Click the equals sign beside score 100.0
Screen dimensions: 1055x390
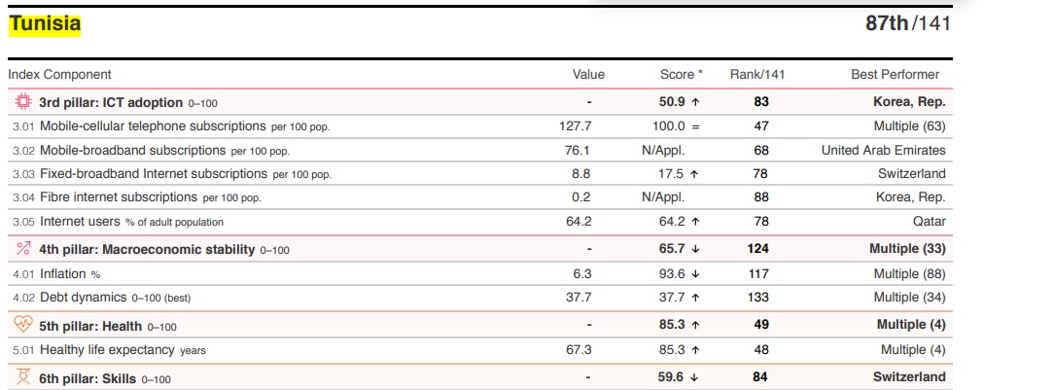point(695,126)
